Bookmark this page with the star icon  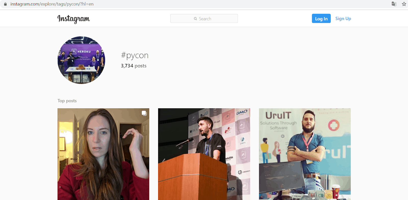(x=404, y=4)
